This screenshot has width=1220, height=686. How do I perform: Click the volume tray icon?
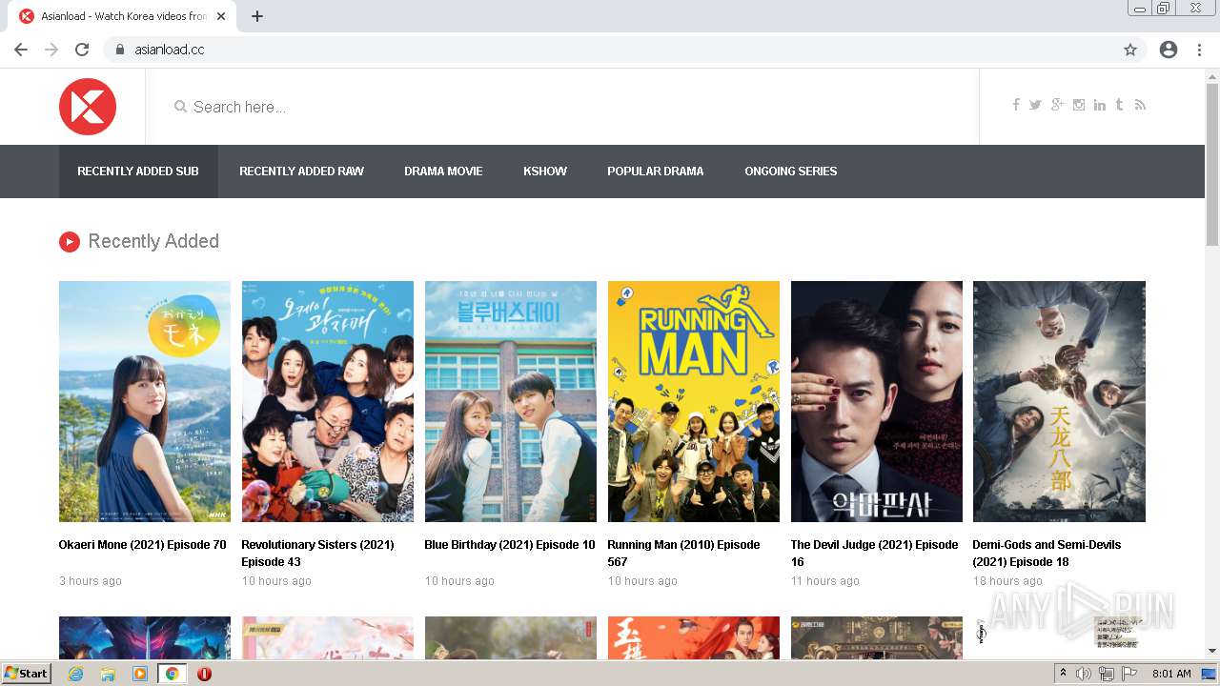[x=1084, y=674]
